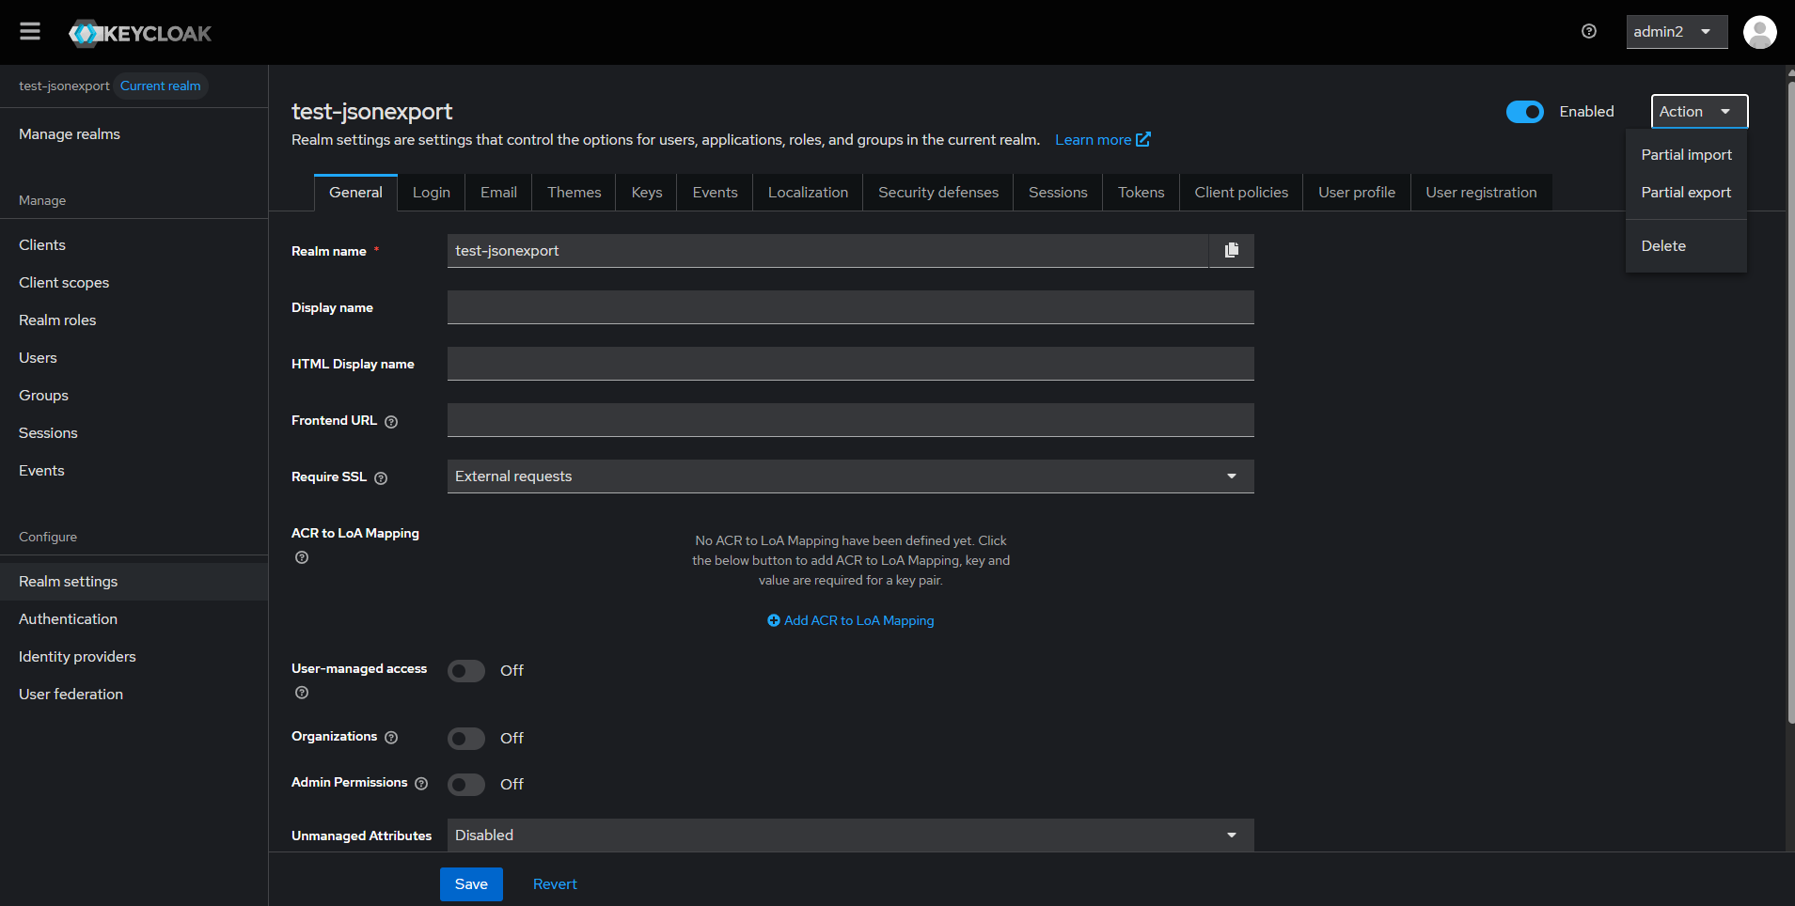Screen dimensions: 1795x906
Task: Click Add ACR to LoA Mapping
Action: click(851, 620)
